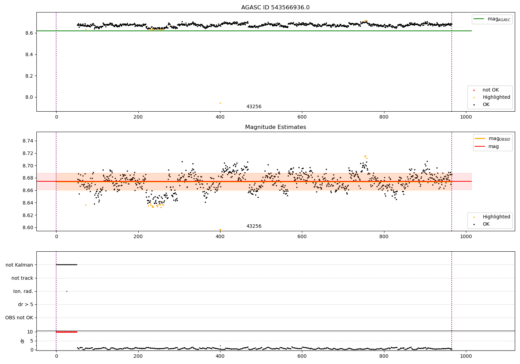
Task: Click the 'not Kalman' axis label
Action: pos(19,265)
